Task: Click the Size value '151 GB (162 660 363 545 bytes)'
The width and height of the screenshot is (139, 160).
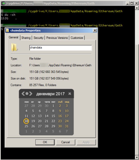Action: click(x=49, y=72)
